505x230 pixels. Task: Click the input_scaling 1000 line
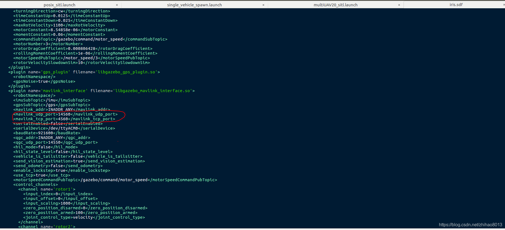(67, 203)
